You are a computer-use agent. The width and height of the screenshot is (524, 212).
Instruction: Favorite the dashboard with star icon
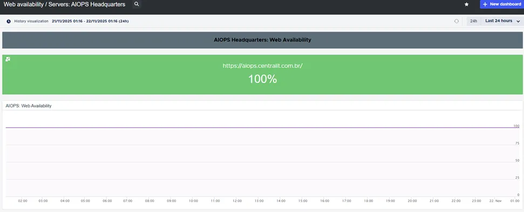(466, 4)
